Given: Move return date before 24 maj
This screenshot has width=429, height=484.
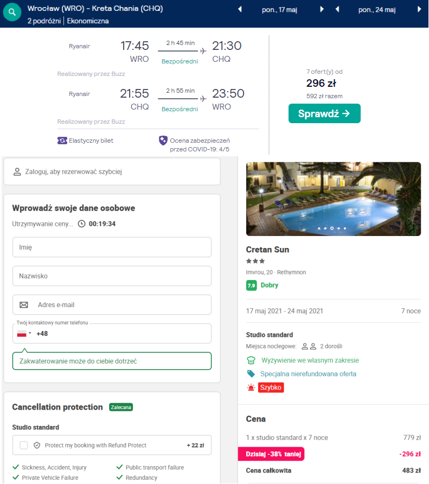Looking at the screenshot, I should pos(337,9).
